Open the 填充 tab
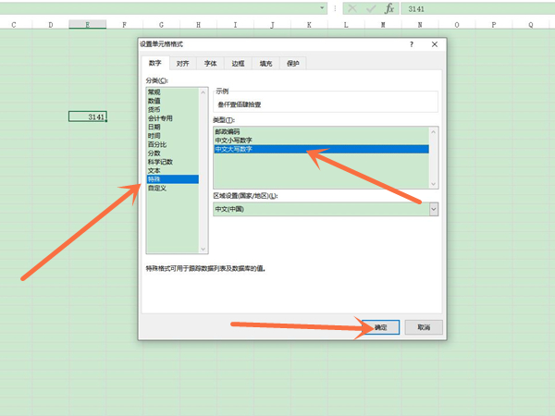This screenshot has height=416, width=555. point(265,64)
